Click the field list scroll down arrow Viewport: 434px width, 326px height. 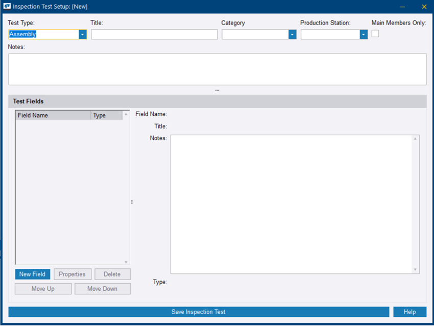point(126,262)
